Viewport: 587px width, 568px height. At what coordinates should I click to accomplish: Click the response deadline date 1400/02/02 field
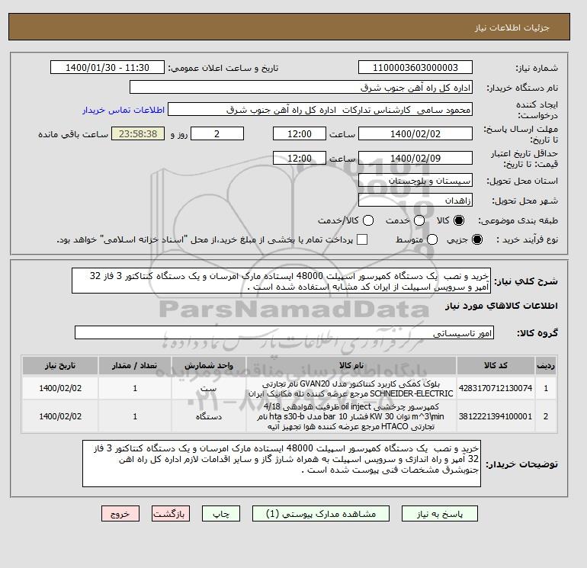tap(415, 133)
